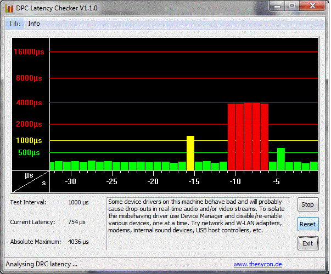Click the Reset button
The image size is (331, 274).
308,224
